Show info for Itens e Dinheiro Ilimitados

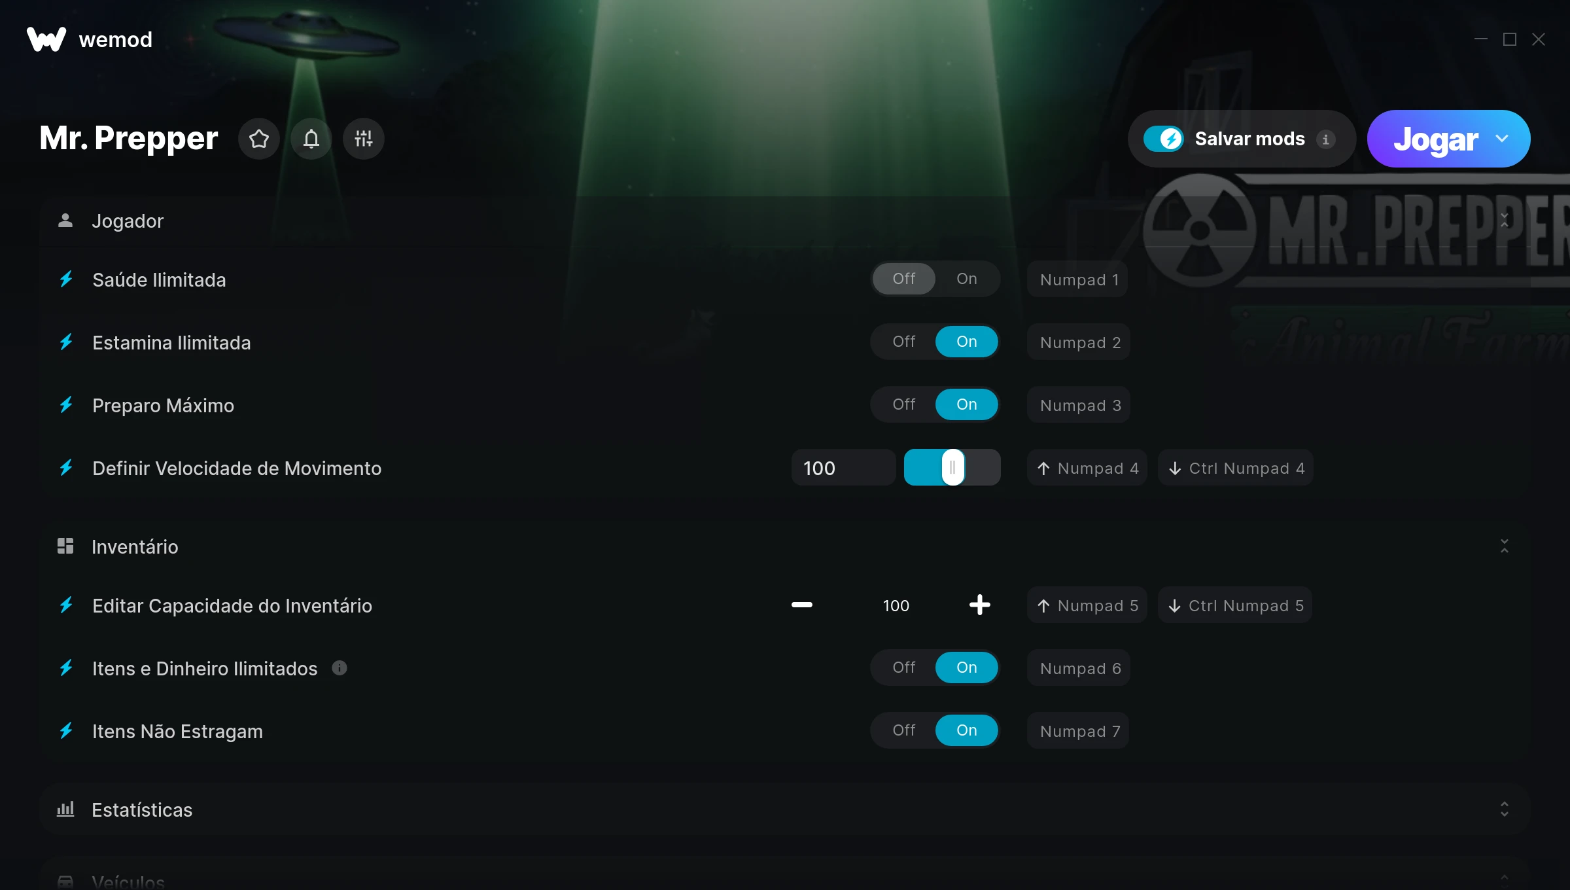(339, 667)
